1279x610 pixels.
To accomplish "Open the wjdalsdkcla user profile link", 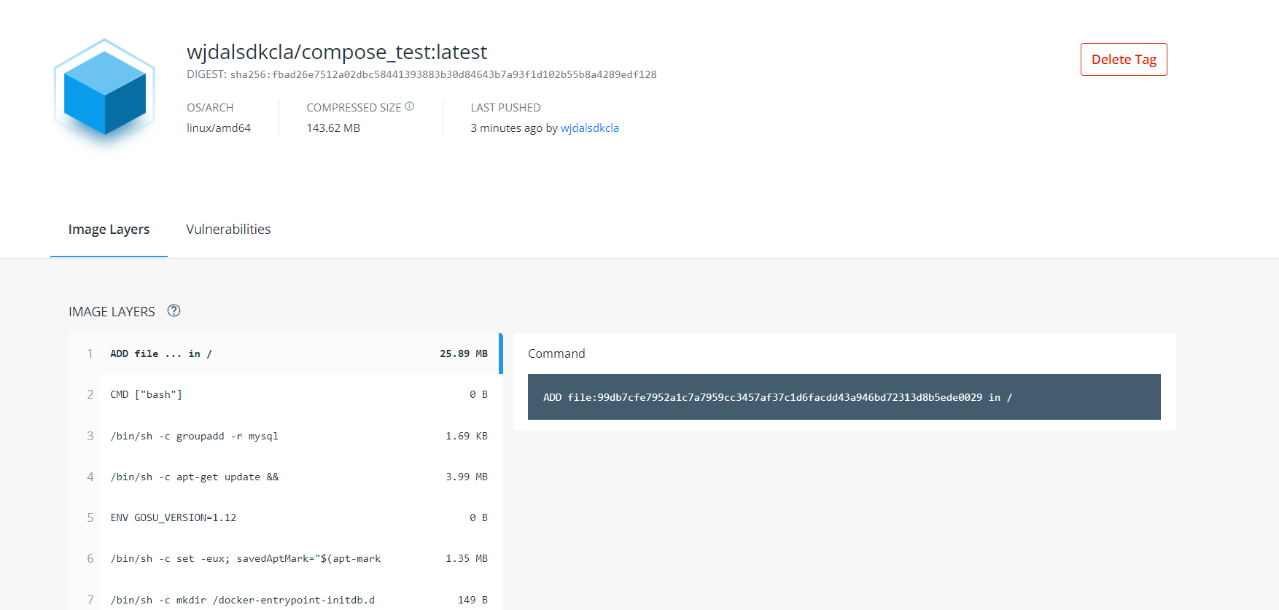I will [x=589, y=128].
